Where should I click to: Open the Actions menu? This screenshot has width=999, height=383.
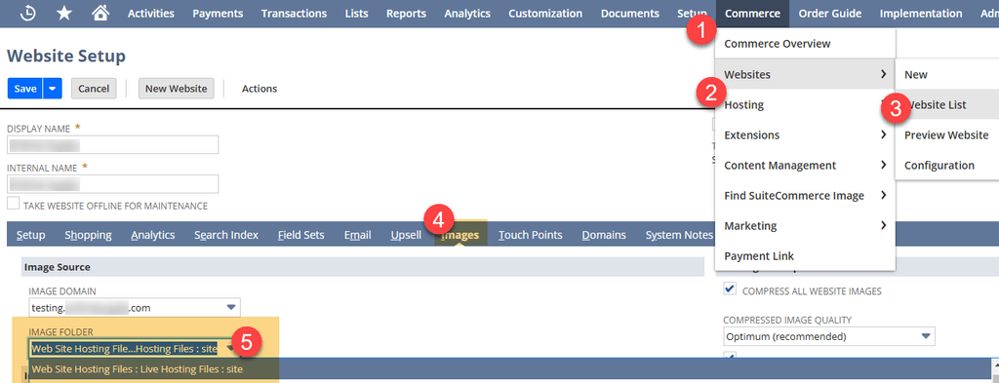pyautogui.click(x=260, y=89)
